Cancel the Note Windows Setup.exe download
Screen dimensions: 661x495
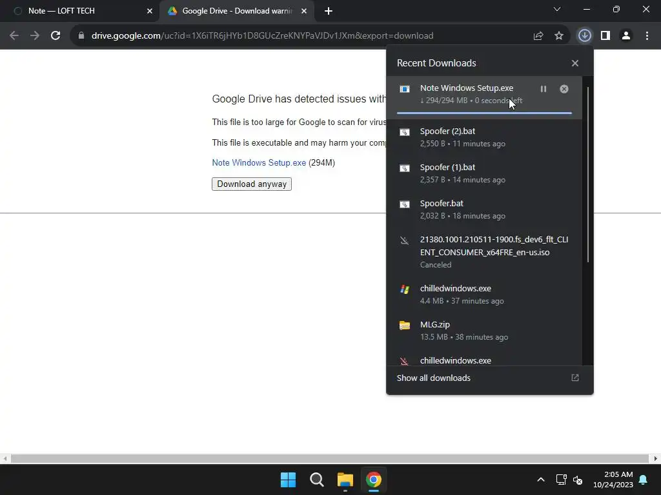pyautogui.click(x=564, y=89)
